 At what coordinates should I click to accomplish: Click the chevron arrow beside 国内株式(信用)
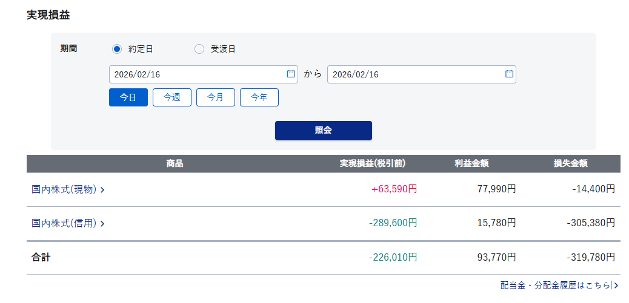102,224
